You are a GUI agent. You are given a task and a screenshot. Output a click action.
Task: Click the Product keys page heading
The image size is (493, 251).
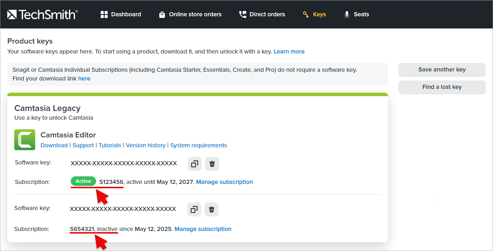click(x=30, y=41)
